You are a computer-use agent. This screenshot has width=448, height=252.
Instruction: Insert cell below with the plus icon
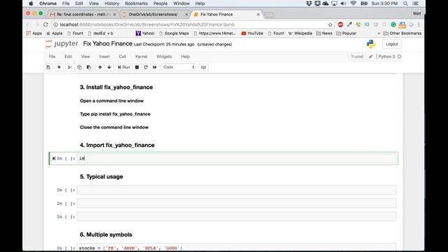59,67
